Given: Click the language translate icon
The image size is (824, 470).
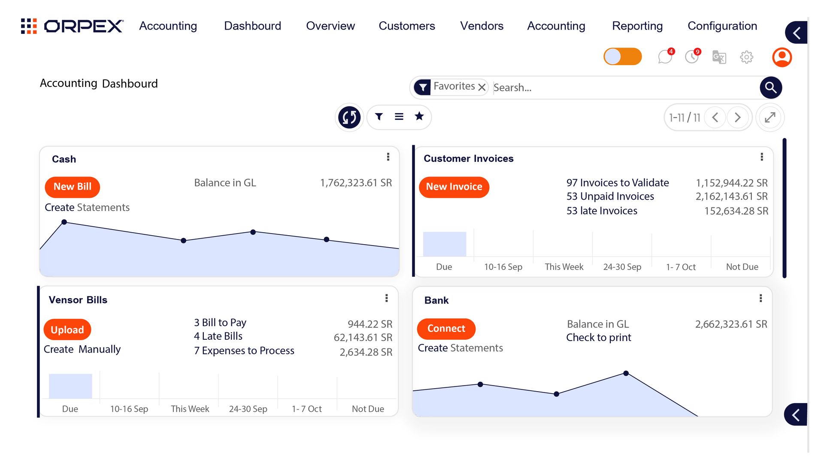Looking at the screenshot, I should [719, 57].
